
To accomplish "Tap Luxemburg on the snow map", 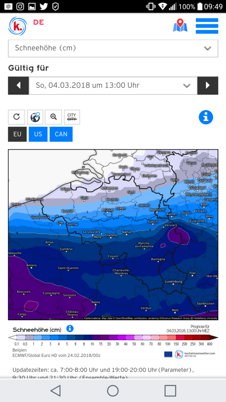I will (x=173, y=281).
